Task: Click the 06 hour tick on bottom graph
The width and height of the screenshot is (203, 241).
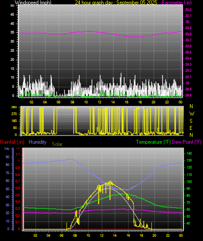Action: 61,235
